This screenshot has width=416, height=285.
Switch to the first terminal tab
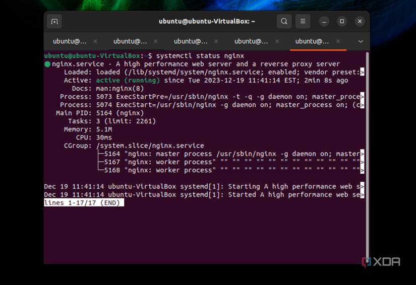[70, 41]
